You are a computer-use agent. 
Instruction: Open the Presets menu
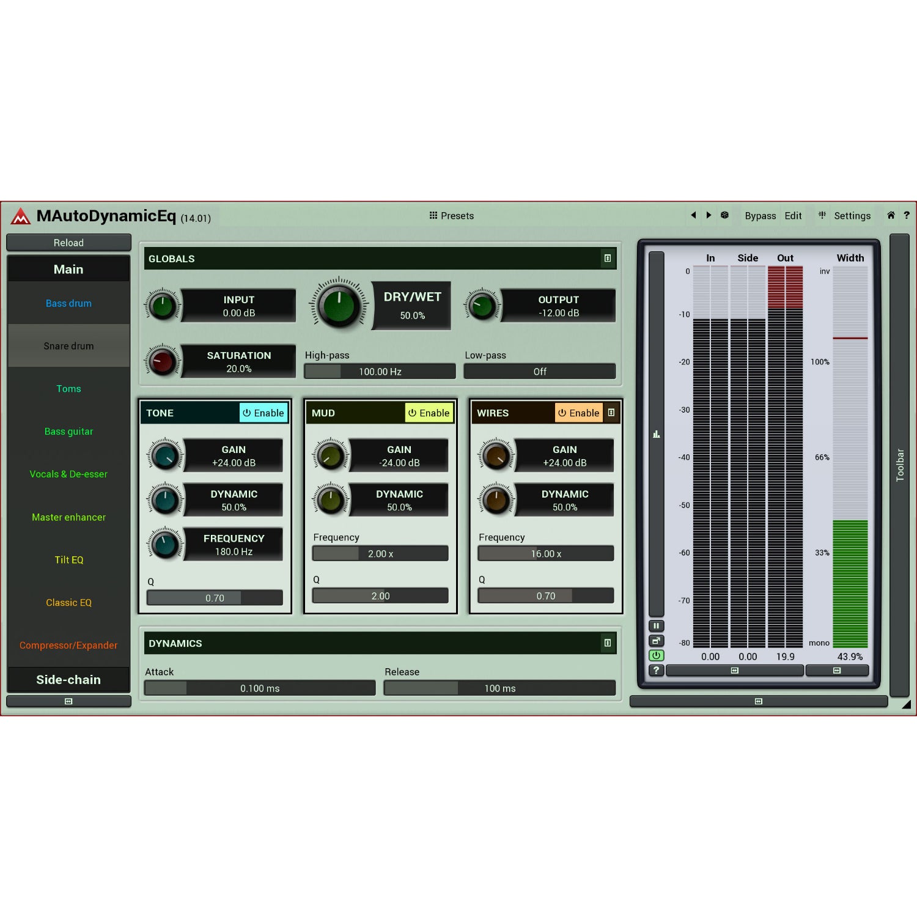(452, 216)
